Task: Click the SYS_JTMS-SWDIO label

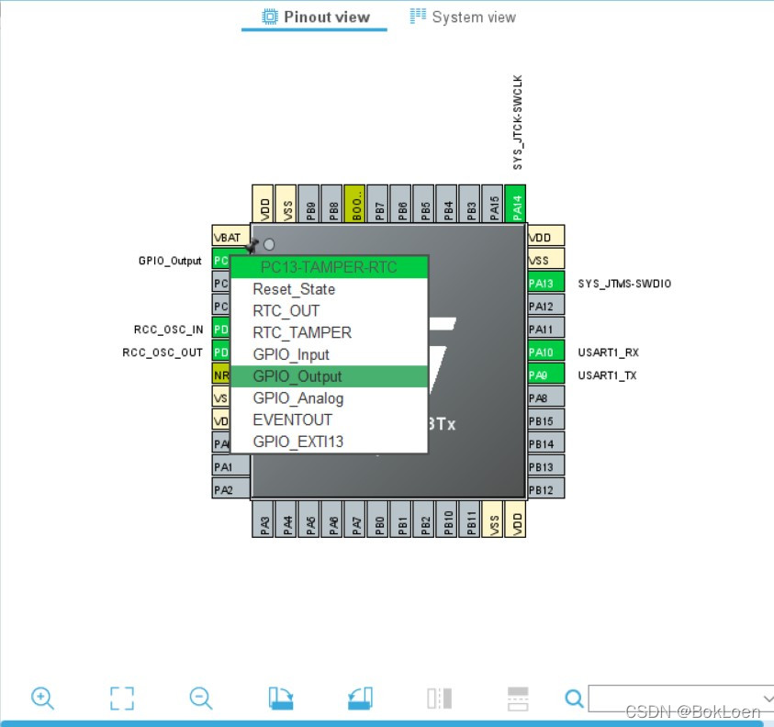Action: pos(624,284)
